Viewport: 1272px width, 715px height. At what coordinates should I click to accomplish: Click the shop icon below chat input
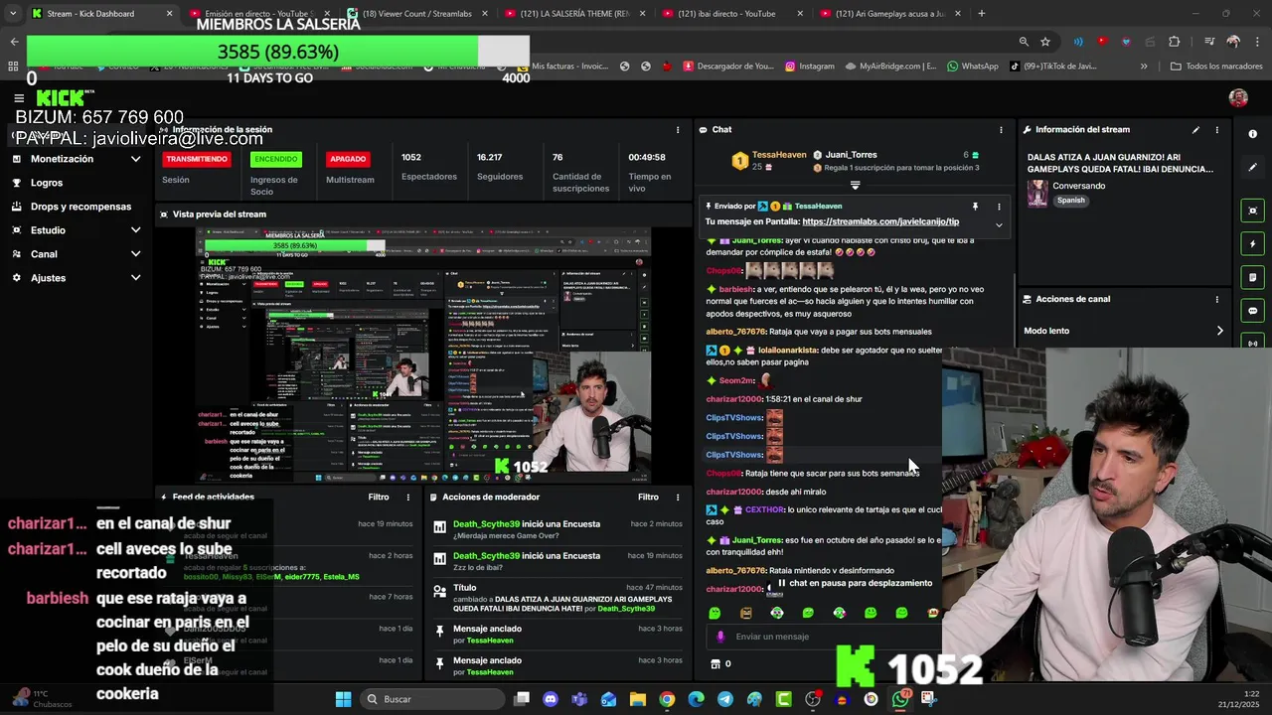click(715, 663)
